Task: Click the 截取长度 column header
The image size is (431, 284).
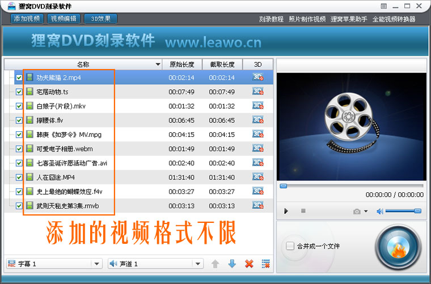Action: [x=222, y=64]
